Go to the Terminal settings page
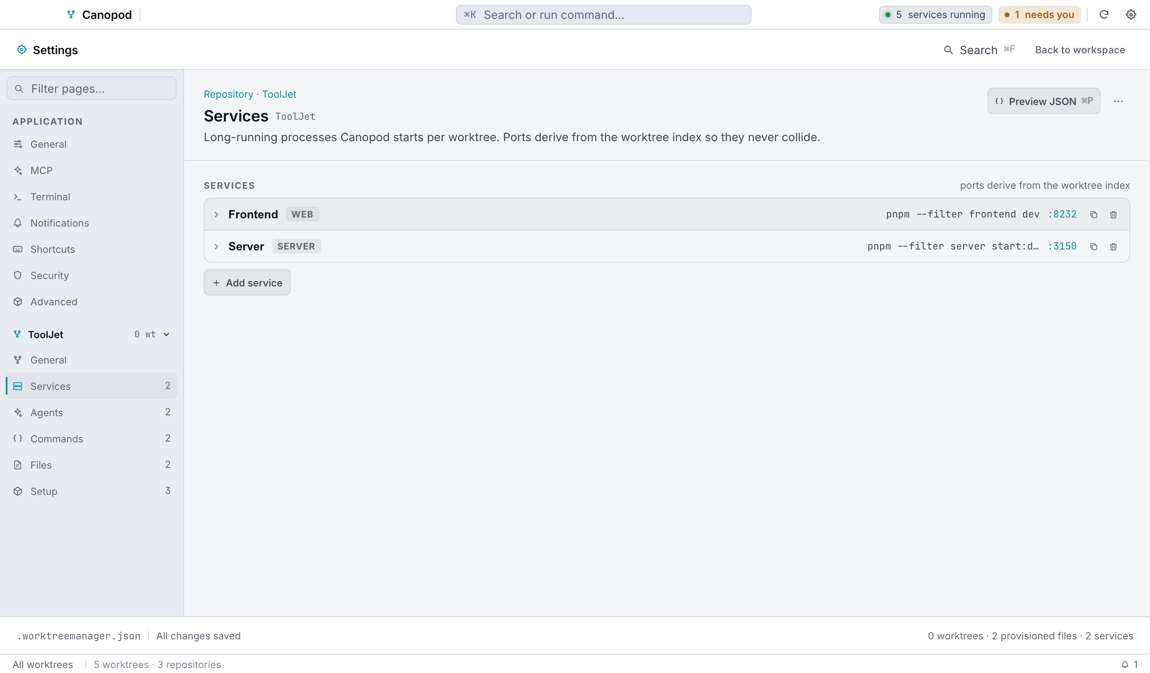 [91, 197]
